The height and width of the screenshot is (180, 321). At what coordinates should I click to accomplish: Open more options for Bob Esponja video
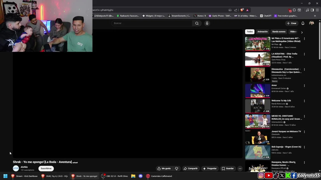304,147
